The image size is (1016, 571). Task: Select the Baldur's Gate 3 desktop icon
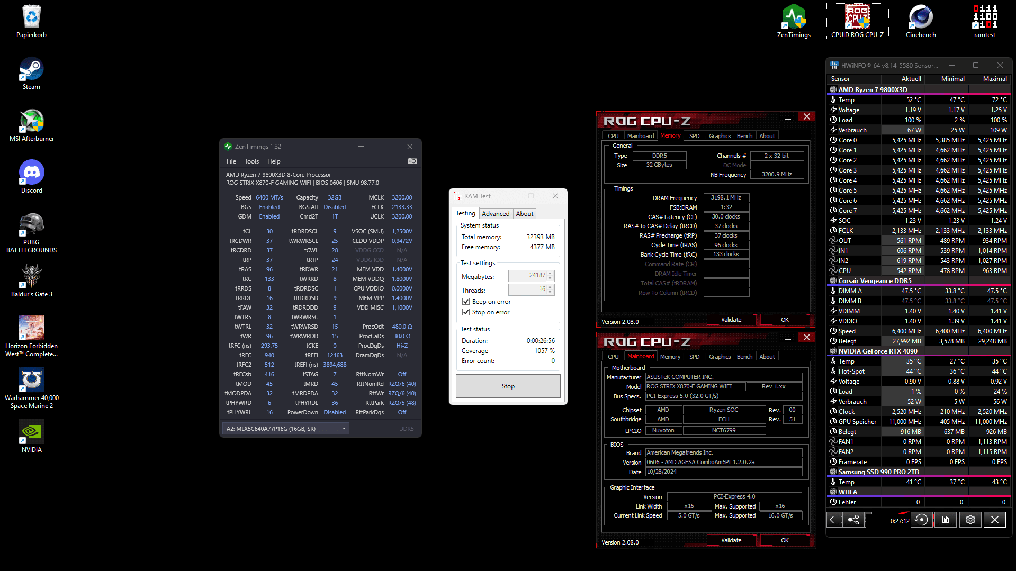[x=32, y=280]
